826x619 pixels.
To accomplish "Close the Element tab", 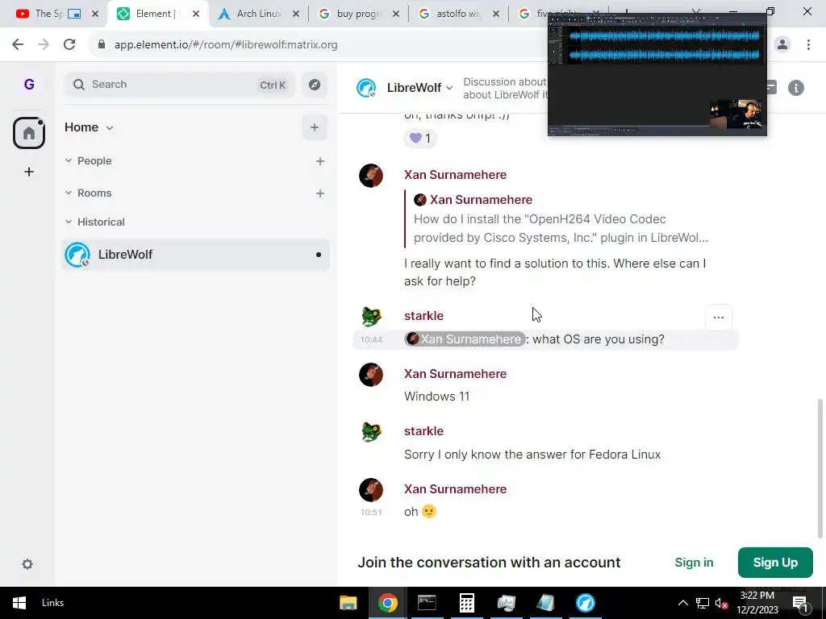I will (x=196, y=14).
